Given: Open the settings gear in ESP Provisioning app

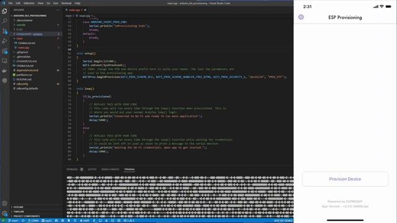Looking at the screenshot, I should pyautogui.click(x=301, y=17).
